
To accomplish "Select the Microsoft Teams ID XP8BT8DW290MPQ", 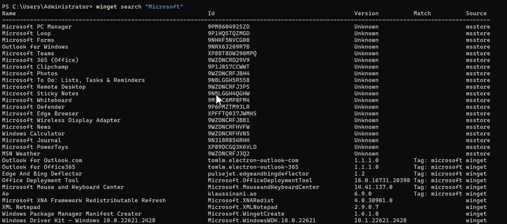I will (x=232, y=54).
